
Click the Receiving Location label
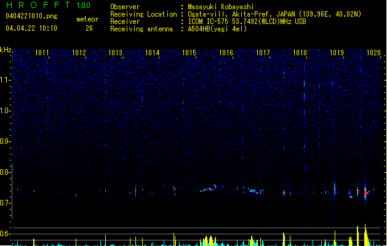pos(143,14)
